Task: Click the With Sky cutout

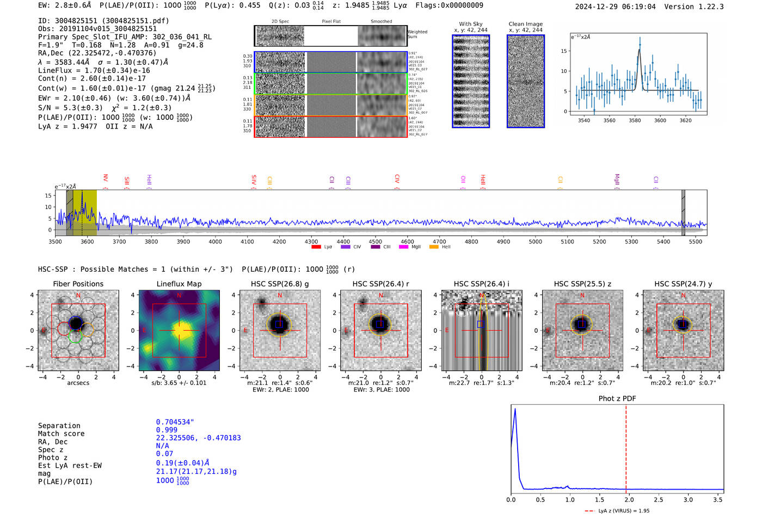Action: click(471, 81)
